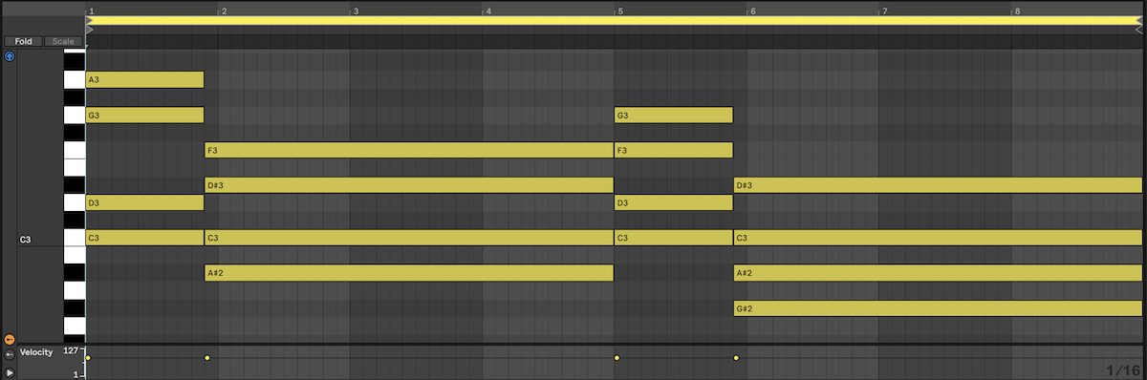Select the D#3 note starting near bar 2

[x=409, y=184]
